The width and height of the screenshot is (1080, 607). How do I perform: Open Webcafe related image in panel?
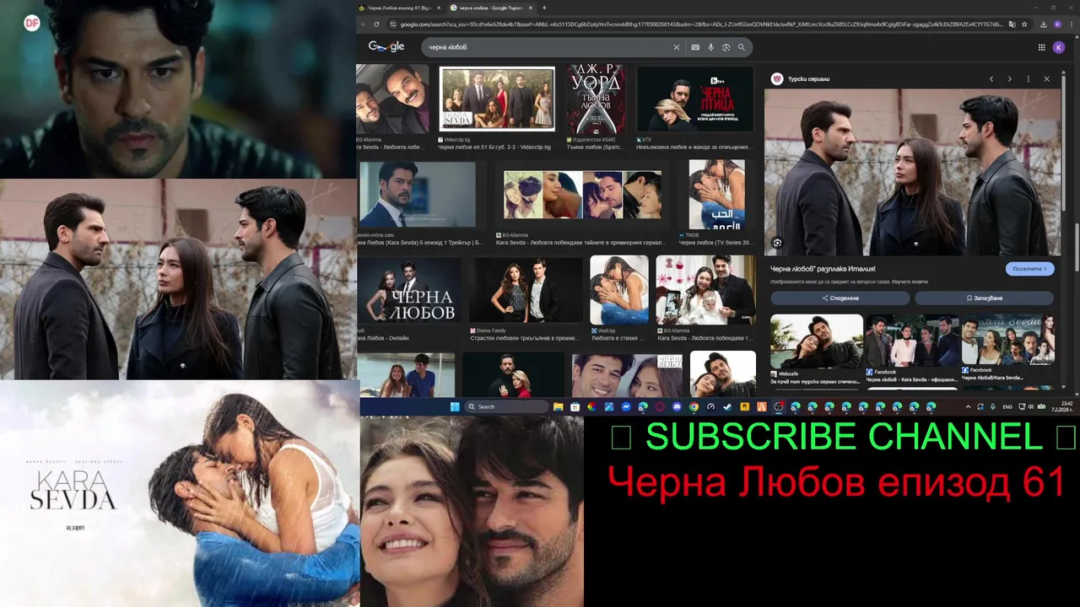pos(817,341)
